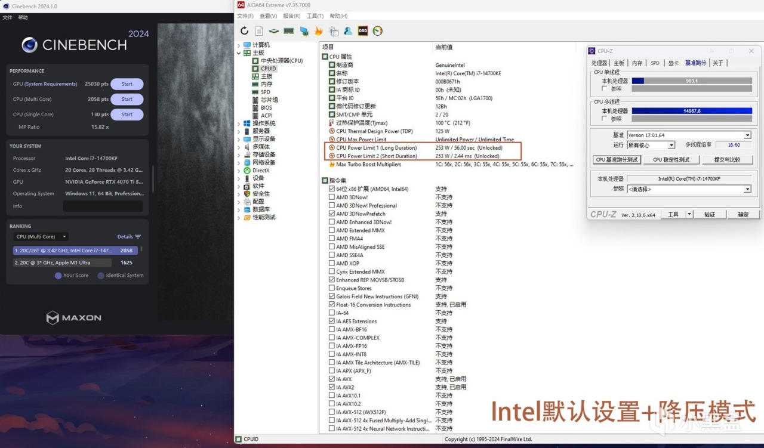Select the 内存 entry under 主板
Screen dimensions: 764x448
266,84
